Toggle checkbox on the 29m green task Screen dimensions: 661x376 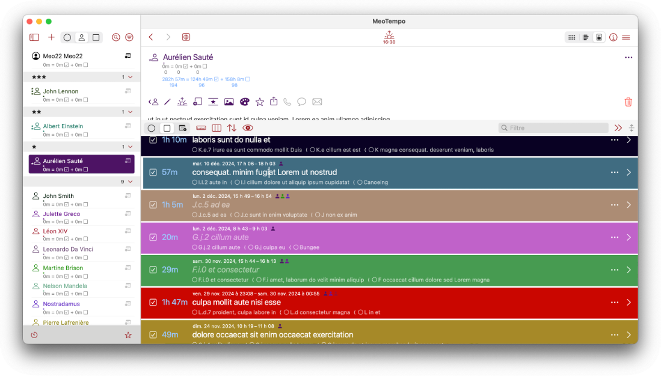tap(153, 270)
